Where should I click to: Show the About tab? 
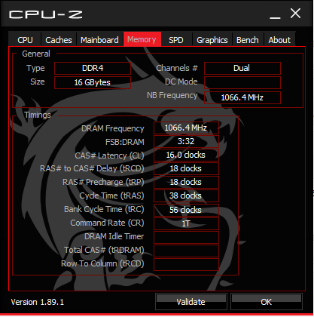pyautogui.click(x=279, y=39)
